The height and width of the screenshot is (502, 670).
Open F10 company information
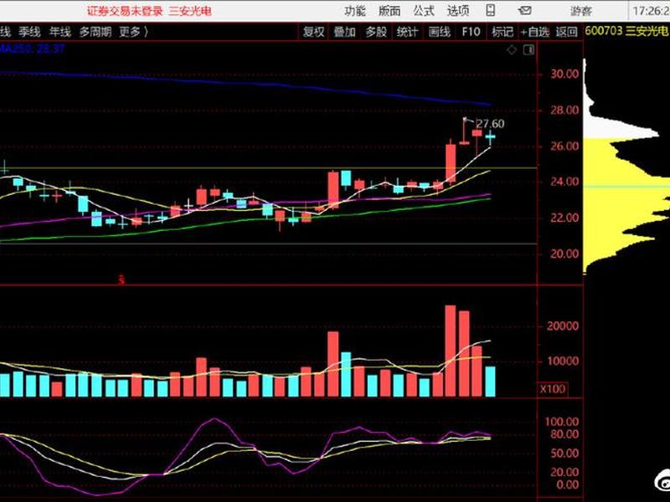pyautogui.click(x=471, y=32)
